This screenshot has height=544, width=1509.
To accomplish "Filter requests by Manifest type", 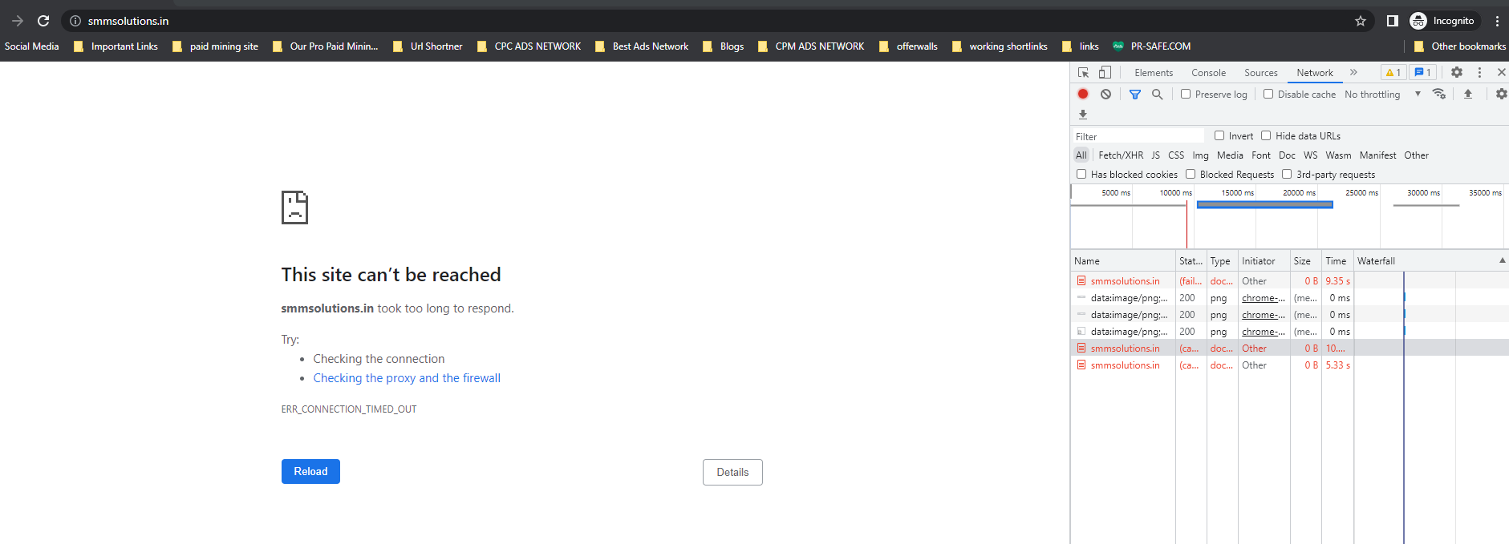I will (x=1377, y=155).
